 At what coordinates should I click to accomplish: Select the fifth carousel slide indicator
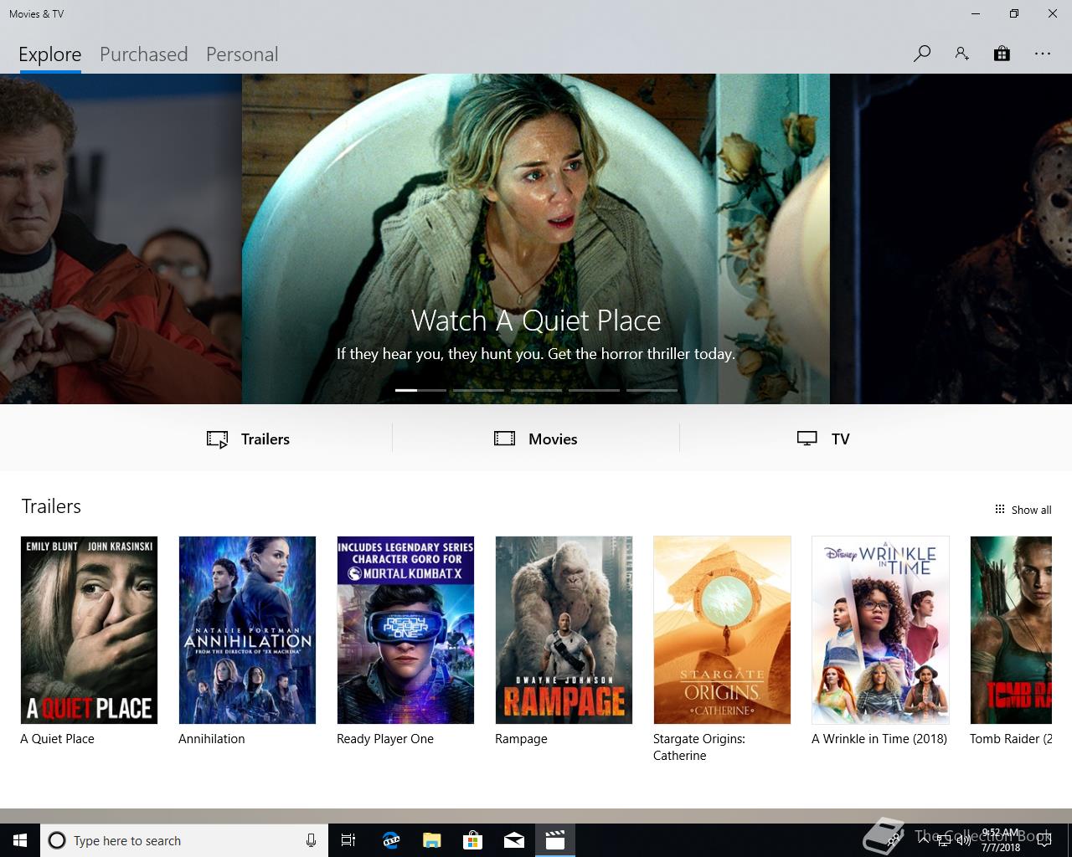652,390
